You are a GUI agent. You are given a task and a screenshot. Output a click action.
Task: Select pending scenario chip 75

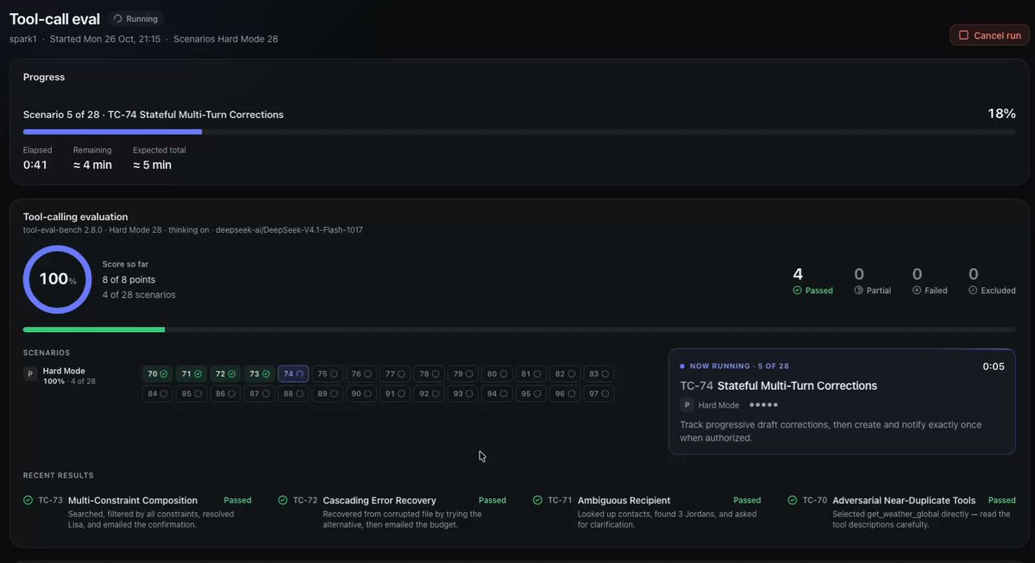click(x=327, y=374)
